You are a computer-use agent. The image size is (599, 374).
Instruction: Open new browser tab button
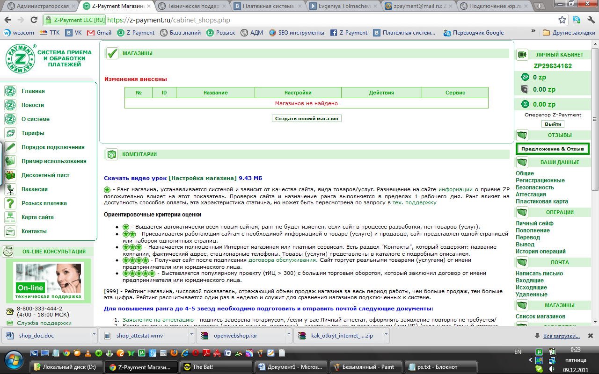click(540, 6)
